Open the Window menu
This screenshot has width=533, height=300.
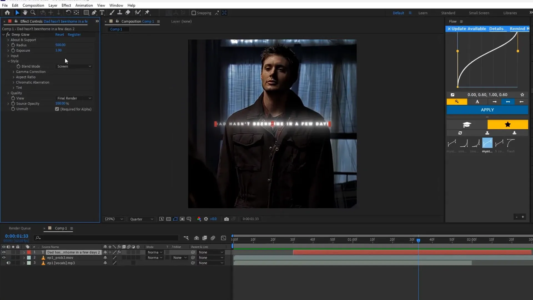click(x=116, y=5)
